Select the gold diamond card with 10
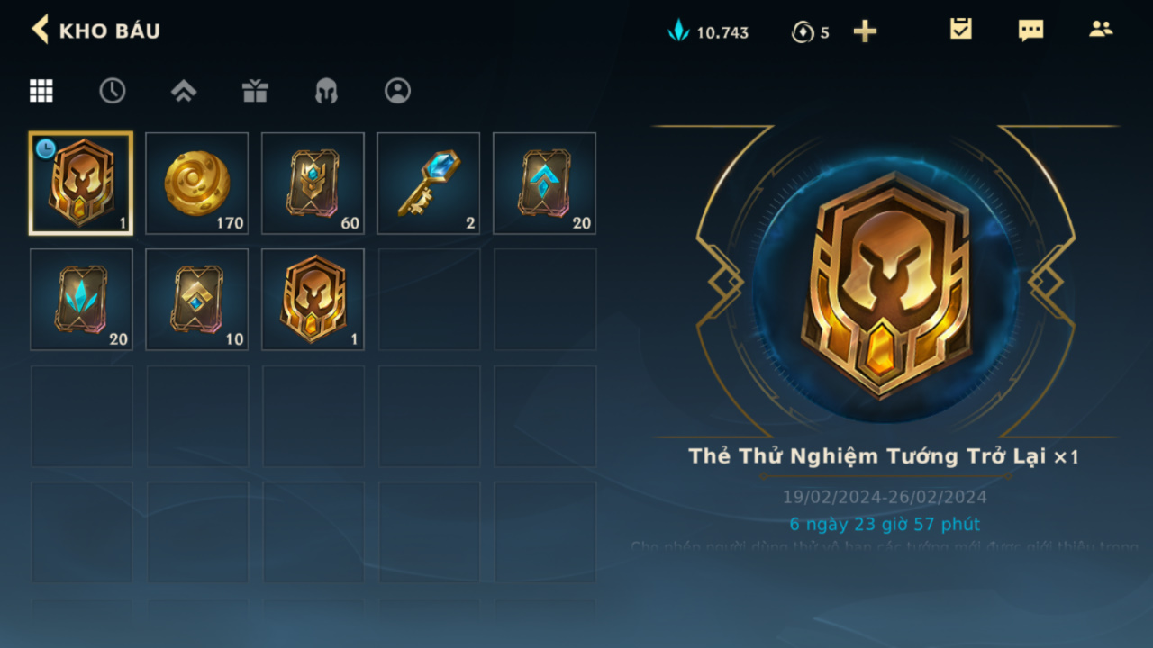 coord(197,300)
